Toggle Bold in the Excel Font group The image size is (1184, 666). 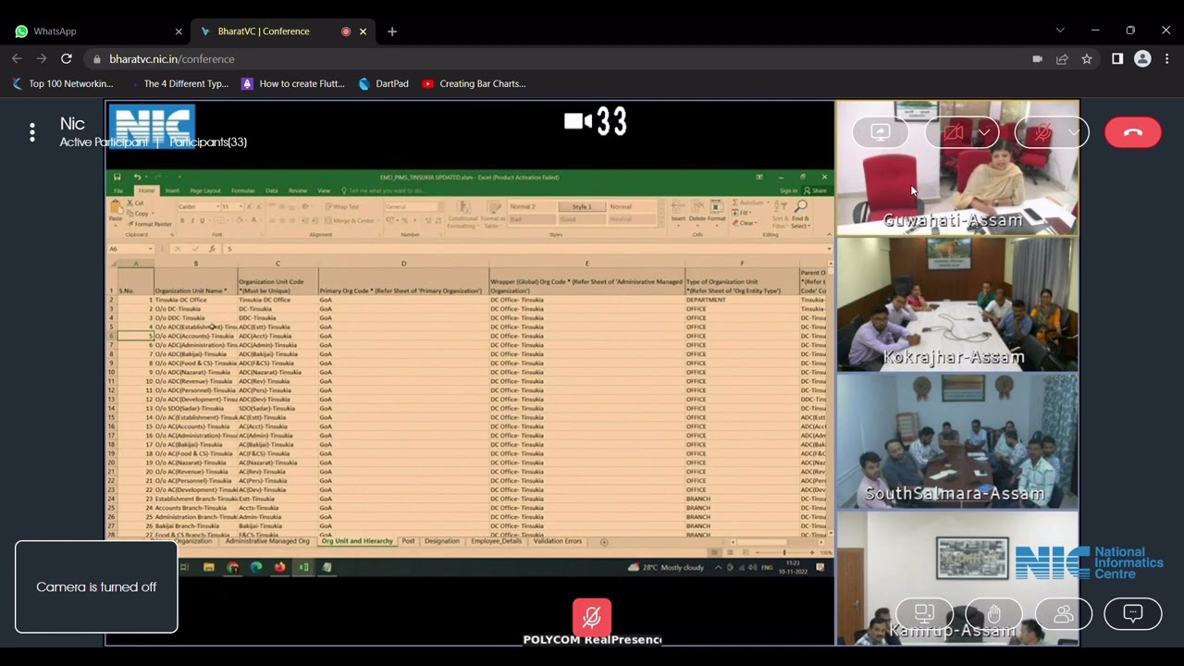click(x=182, y=220)
